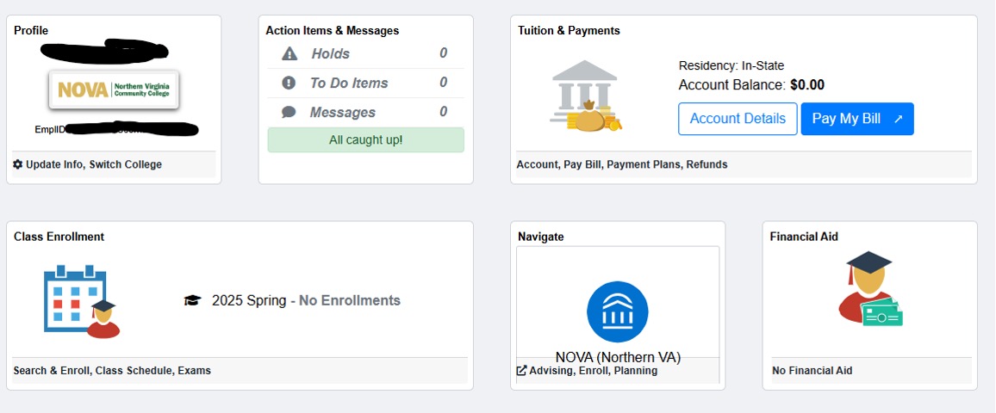Click the Pay My Bill button

857,119
